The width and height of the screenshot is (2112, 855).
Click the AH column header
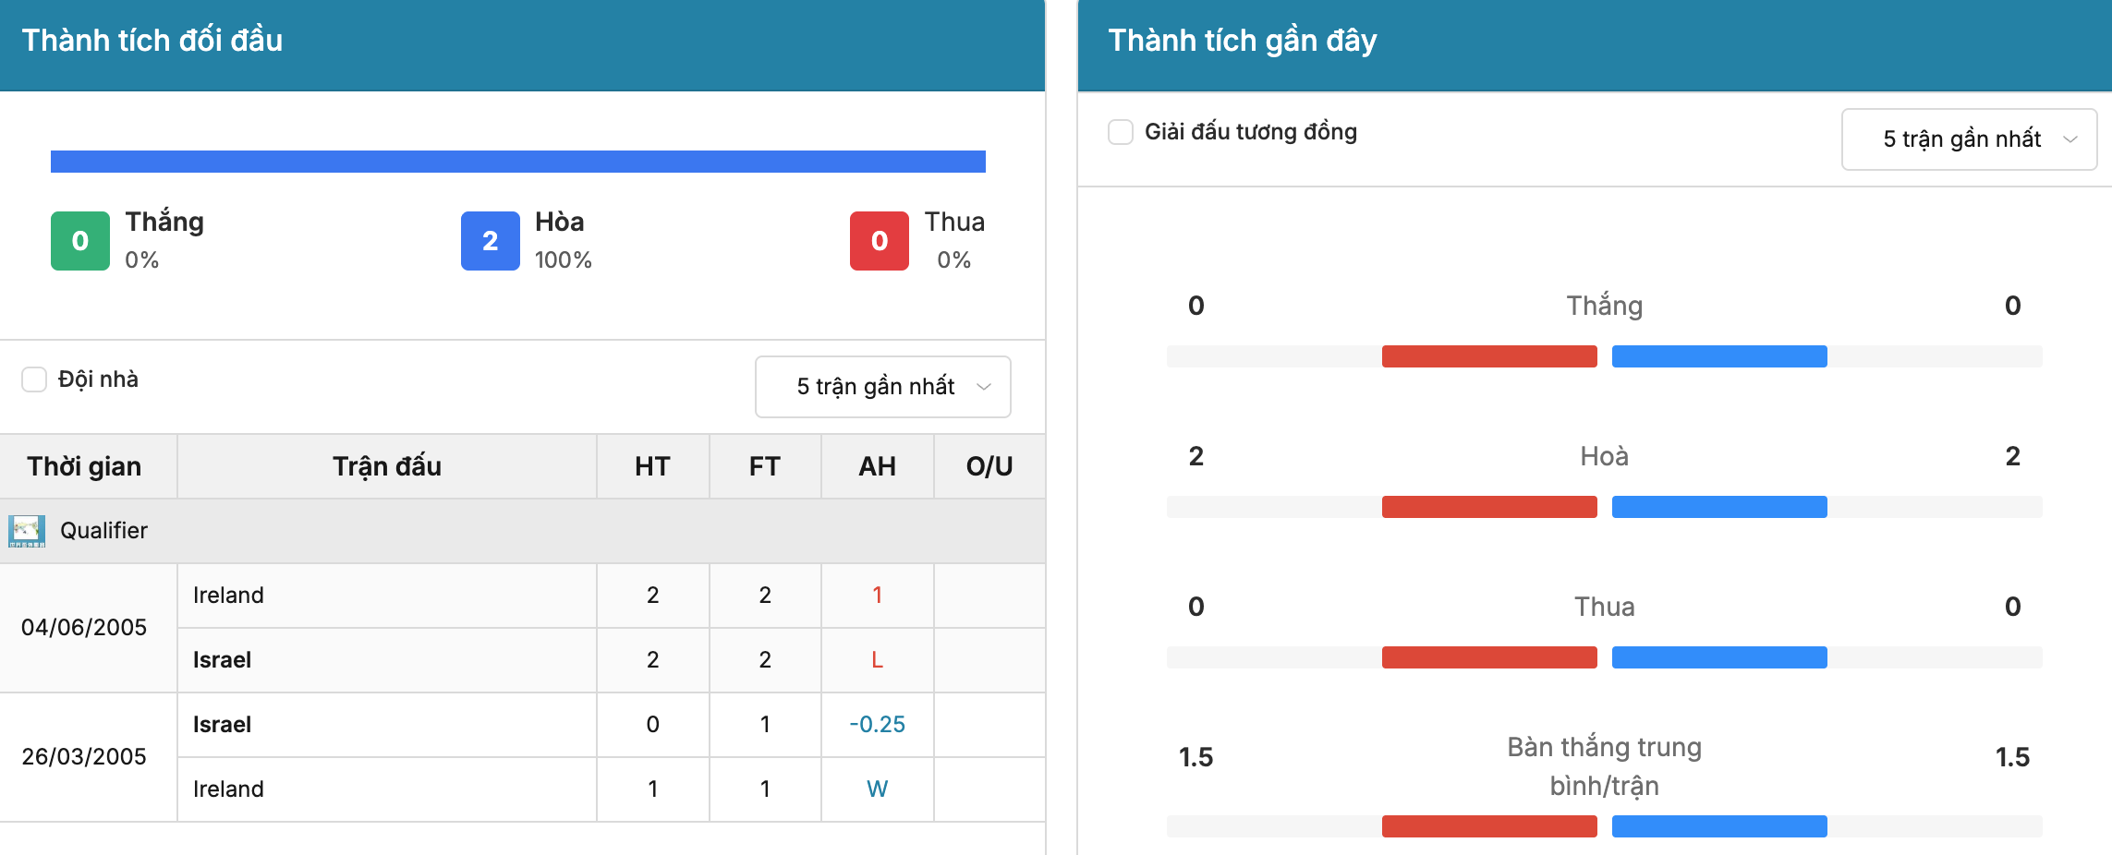(x=878, y=466)
